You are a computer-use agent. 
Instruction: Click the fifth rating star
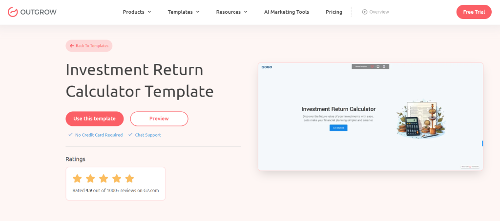[129, 179]
